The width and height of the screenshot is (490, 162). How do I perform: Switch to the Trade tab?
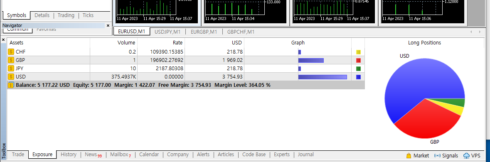pyautogui.click(x=18, y=155)
